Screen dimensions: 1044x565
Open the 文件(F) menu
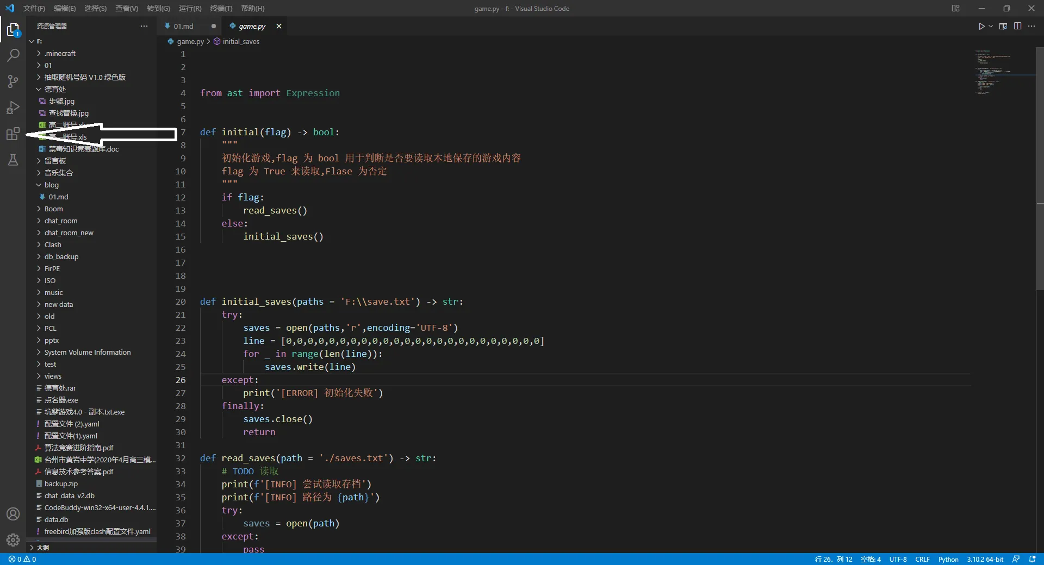coord(34,8)
